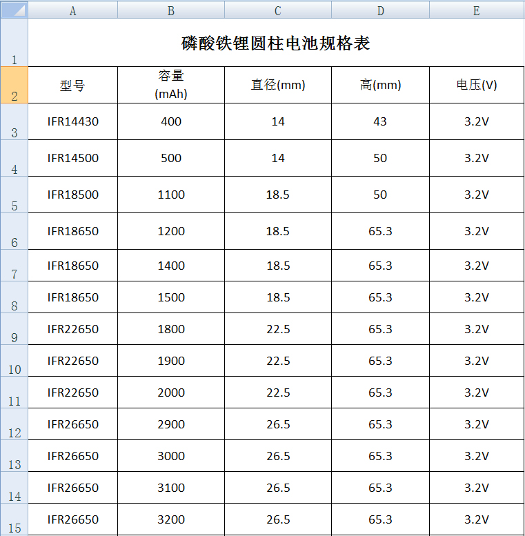The width and height of the screenshot is (525, 536).
Task: Select column C header
Action: pos(278,10)
